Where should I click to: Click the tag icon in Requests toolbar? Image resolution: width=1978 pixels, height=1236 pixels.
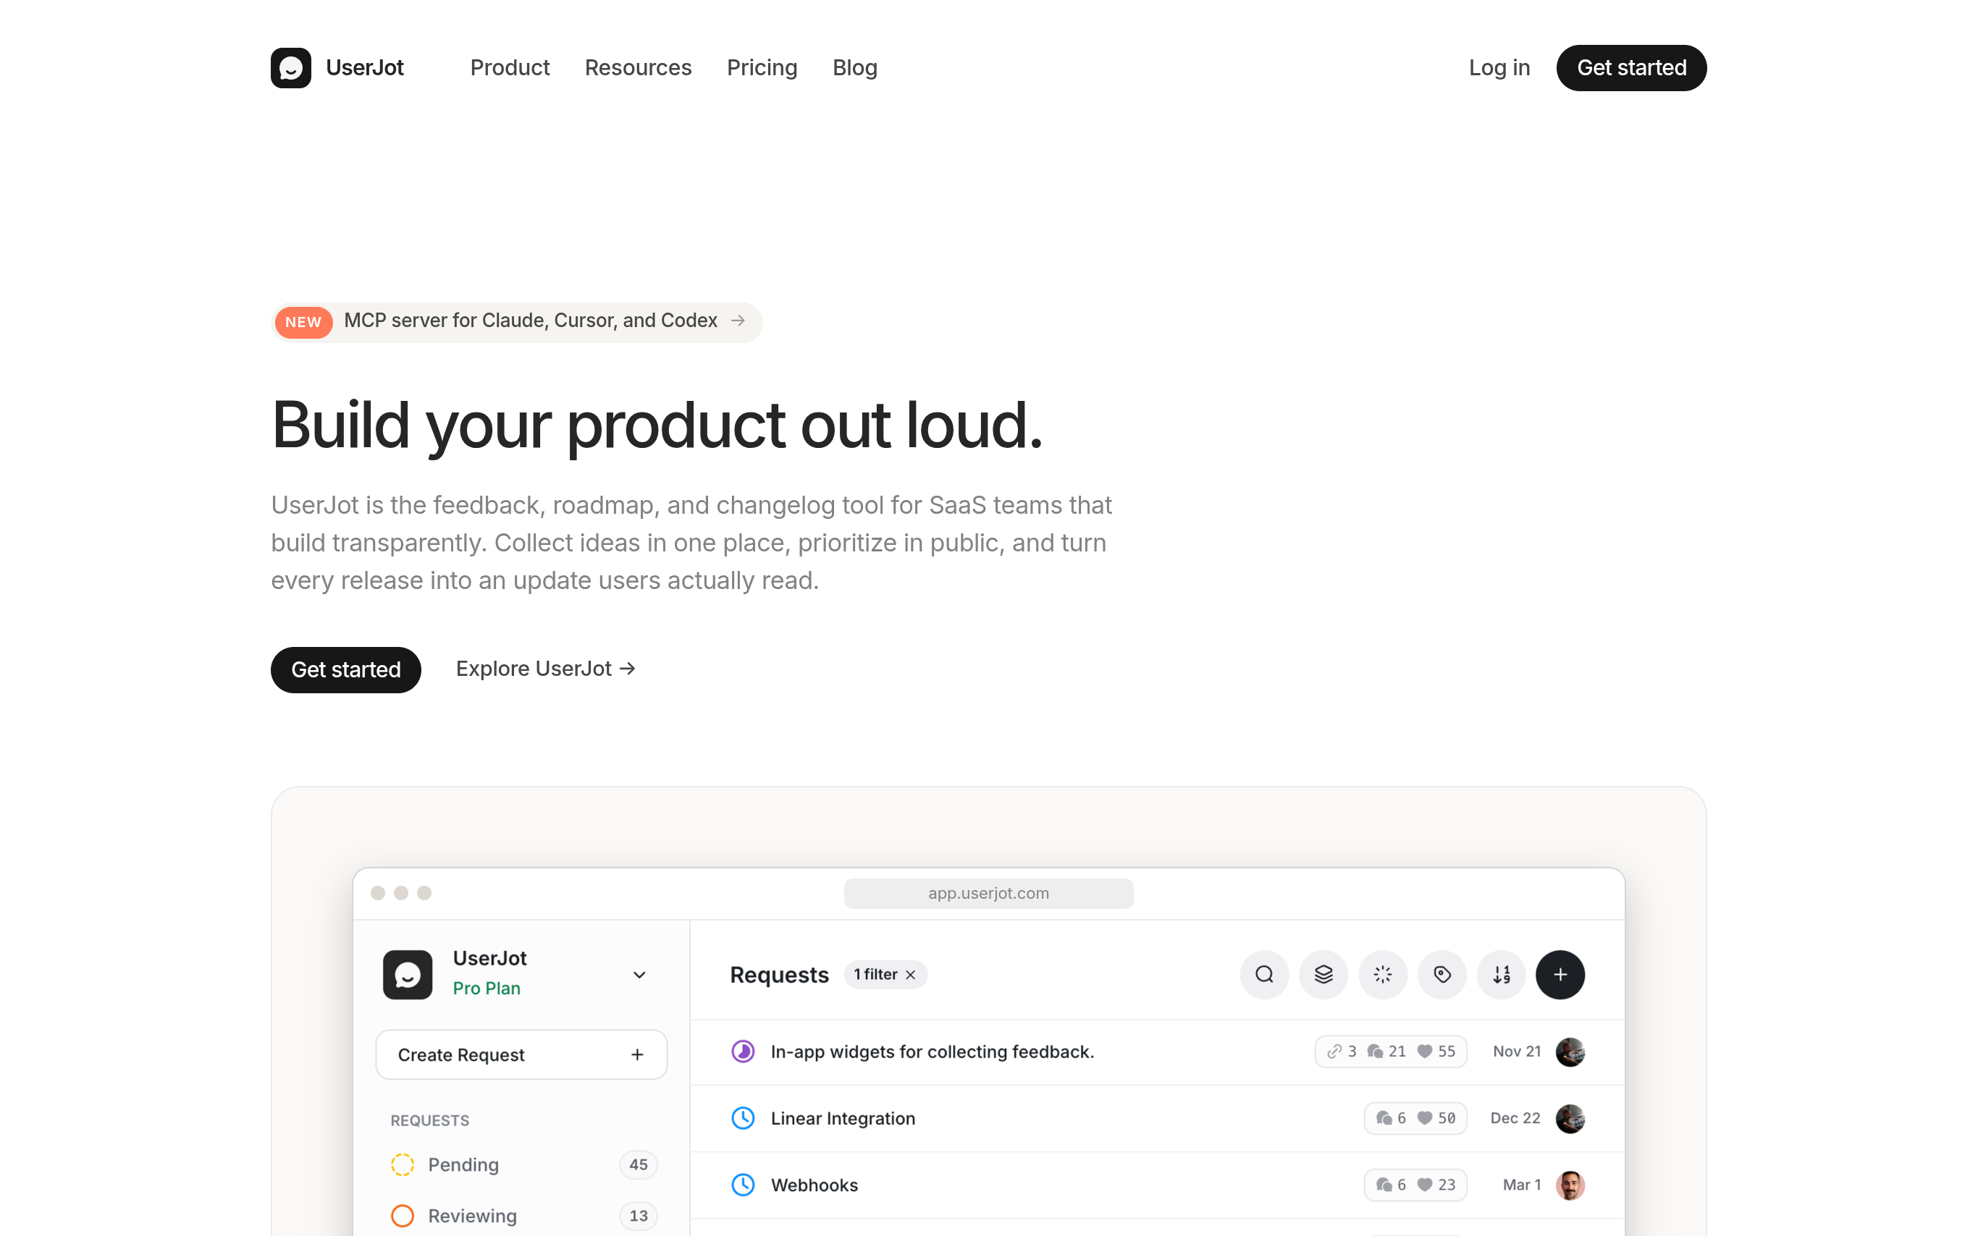pyautogui.click(x=1442, y=975)
